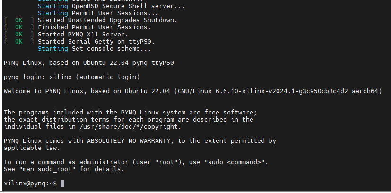Click the "Started PYNQ X11 Server." text

tap(83, 35)
